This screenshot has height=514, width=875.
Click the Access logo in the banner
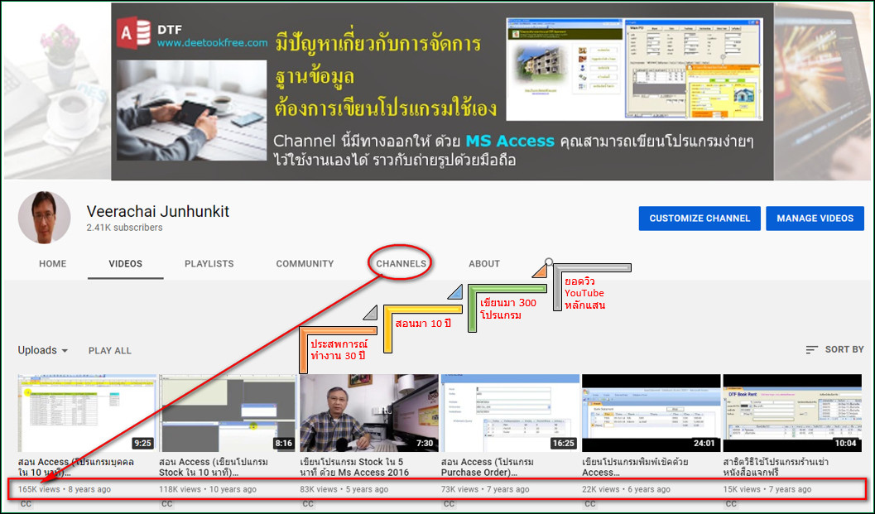pyautogui.click(x=134, y=32)
